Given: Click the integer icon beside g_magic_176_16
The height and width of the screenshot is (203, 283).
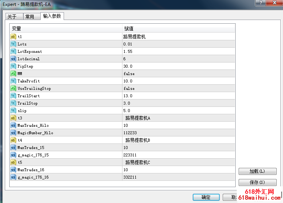Looking at the screenshot, I should pyautogui.click(x=13, y=177).
